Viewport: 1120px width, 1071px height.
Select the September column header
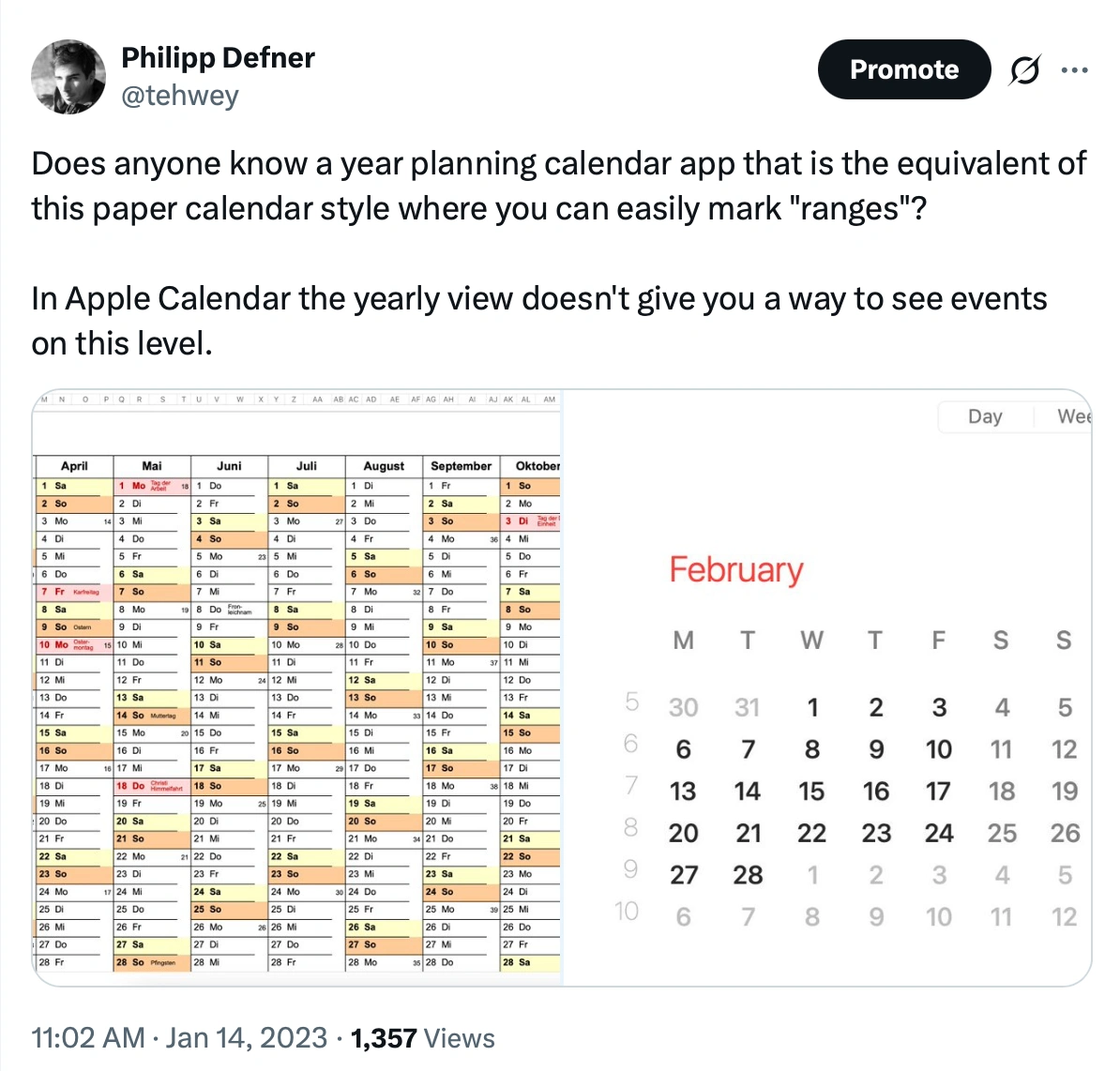click(461, 465)
